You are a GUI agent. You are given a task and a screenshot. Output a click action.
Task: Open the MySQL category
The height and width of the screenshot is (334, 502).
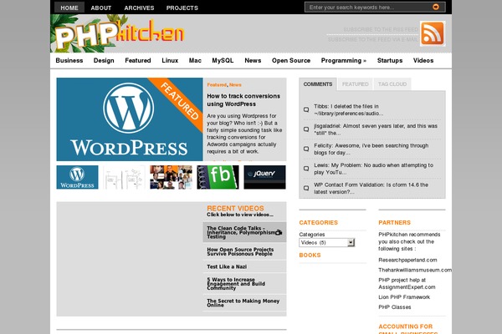coord(223,60)
